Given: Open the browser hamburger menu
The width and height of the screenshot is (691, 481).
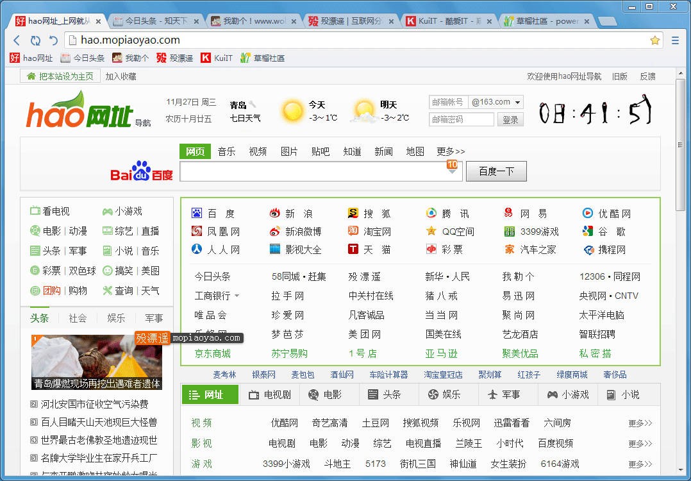Looking at the screenshot, I should coord(675,40).
